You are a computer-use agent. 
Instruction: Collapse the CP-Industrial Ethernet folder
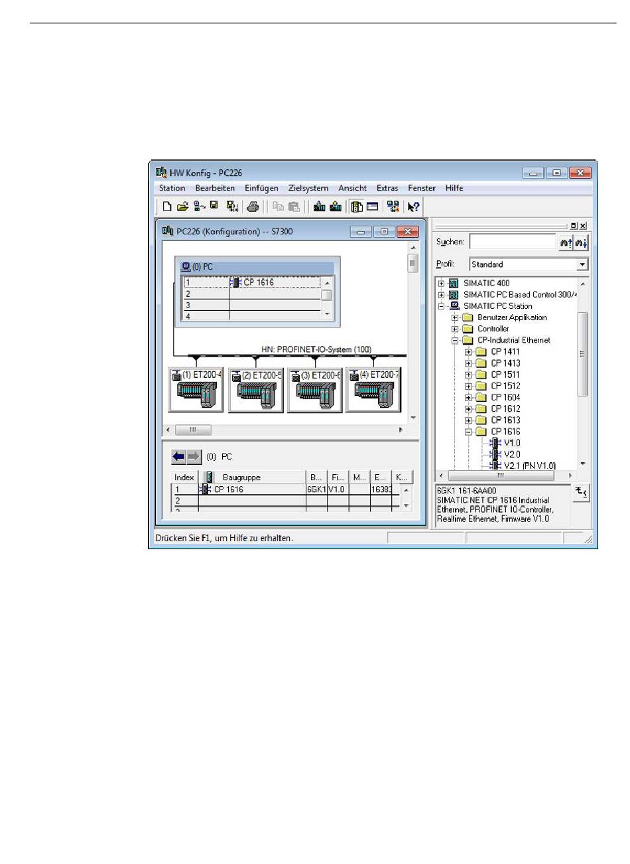[x=455, y=340]
